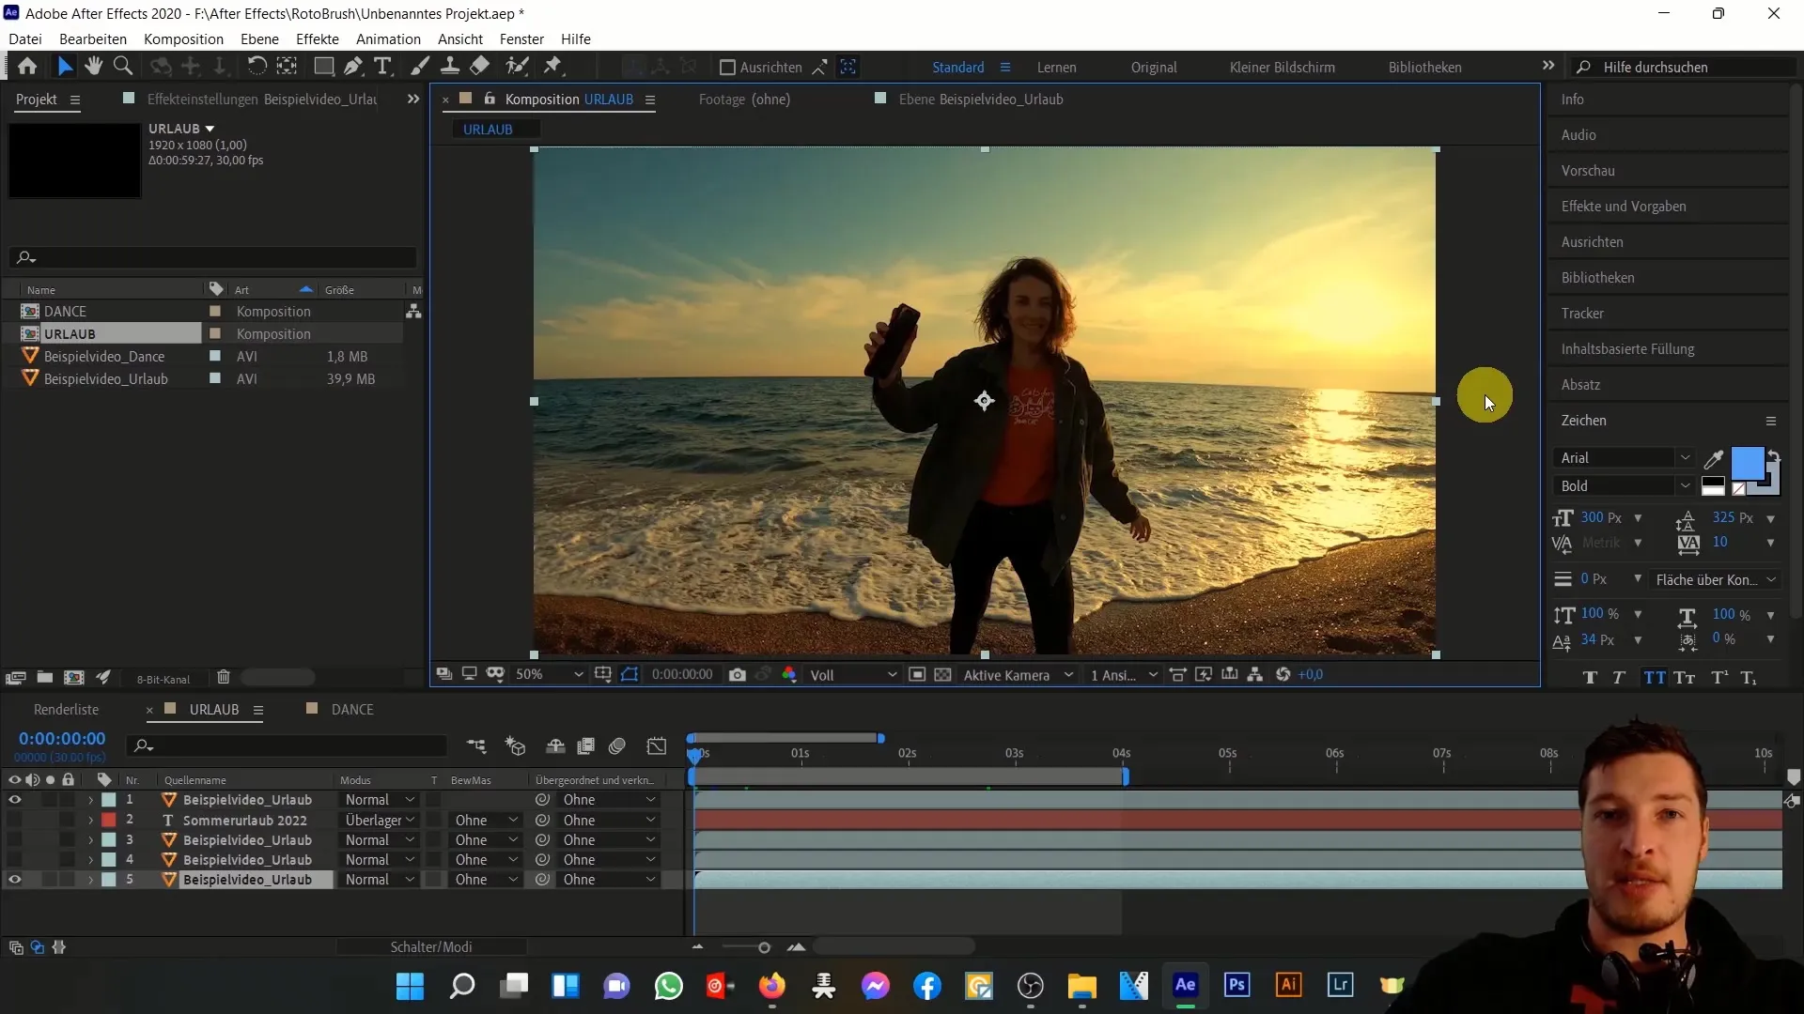Image resolution: width=1804 pixels, height=1014 pixels.
Task: Open the Komposition menu
Action: [x=183, y=38]
